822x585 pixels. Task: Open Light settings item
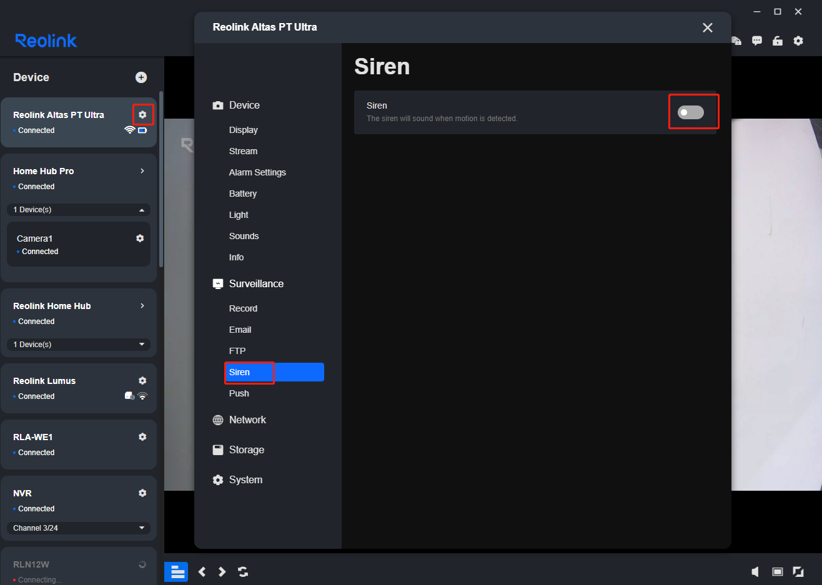tap(239, 215)
